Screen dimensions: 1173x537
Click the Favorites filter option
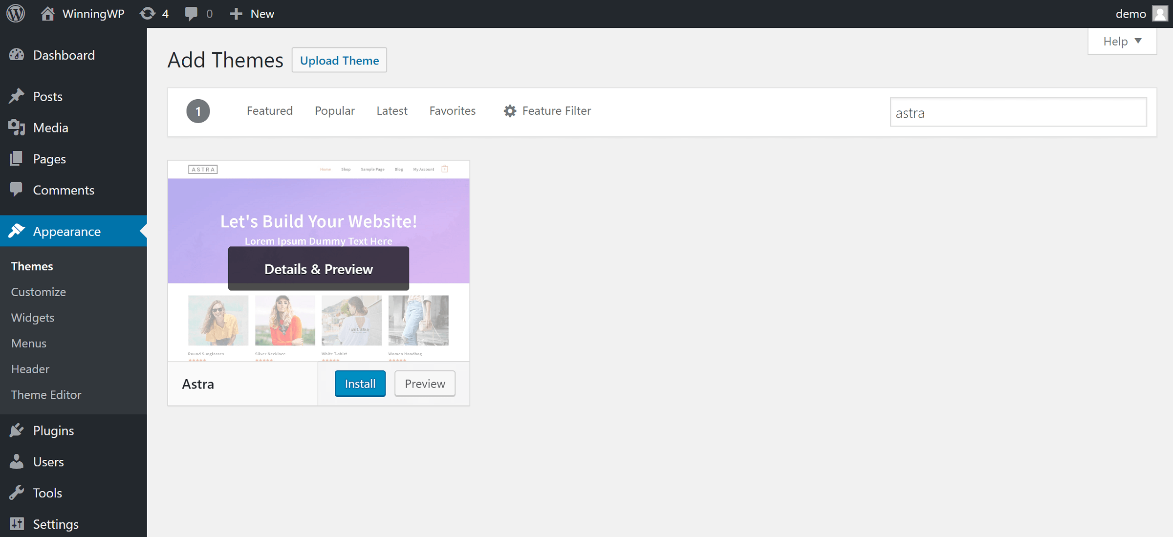tap(453, 111)
